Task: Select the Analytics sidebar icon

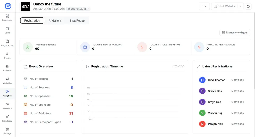Action: pos(7,92)
